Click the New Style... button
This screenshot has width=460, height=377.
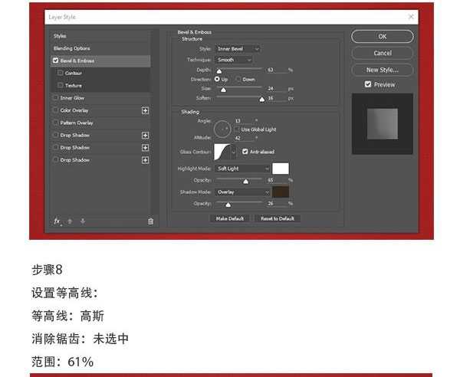pyautogui.click(x=383, y=70)
